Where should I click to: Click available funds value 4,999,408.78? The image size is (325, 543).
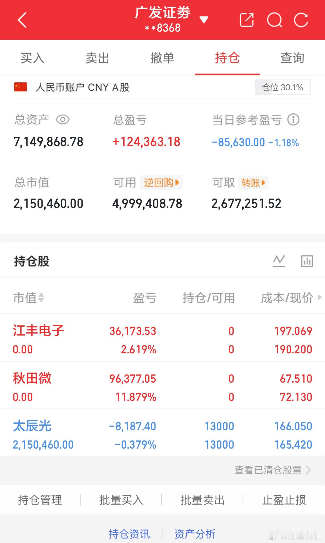[x=147, y=204]
